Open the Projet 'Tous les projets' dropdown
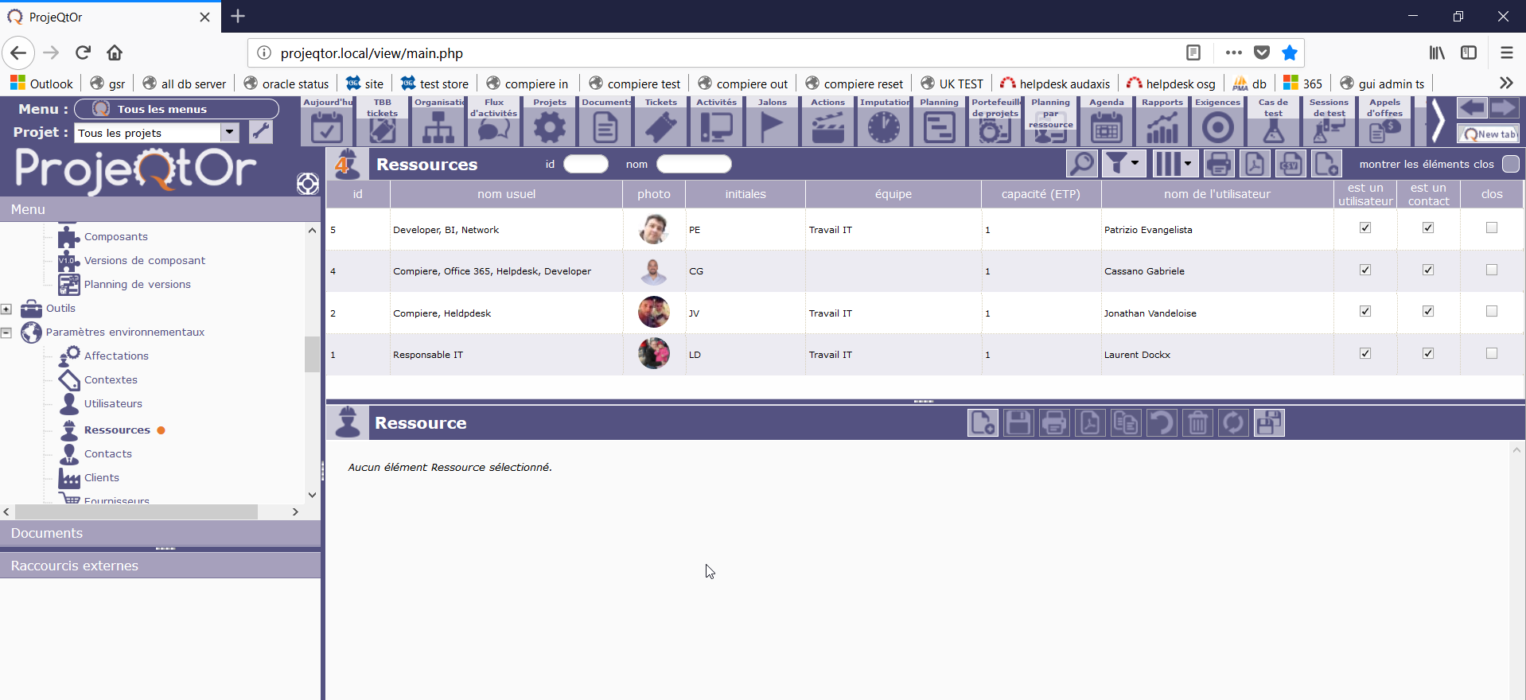1526x700 pixels. [229, 133]
